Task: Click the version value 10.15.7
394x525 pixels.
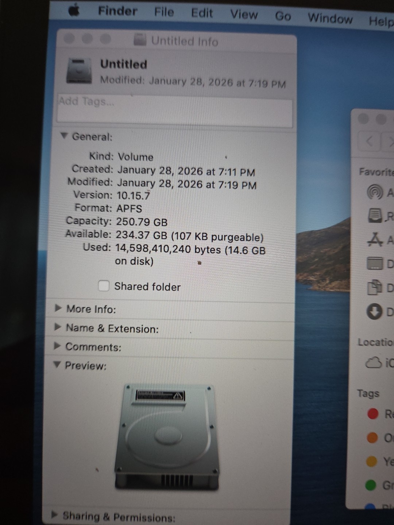Action: (x=133, y=195)
